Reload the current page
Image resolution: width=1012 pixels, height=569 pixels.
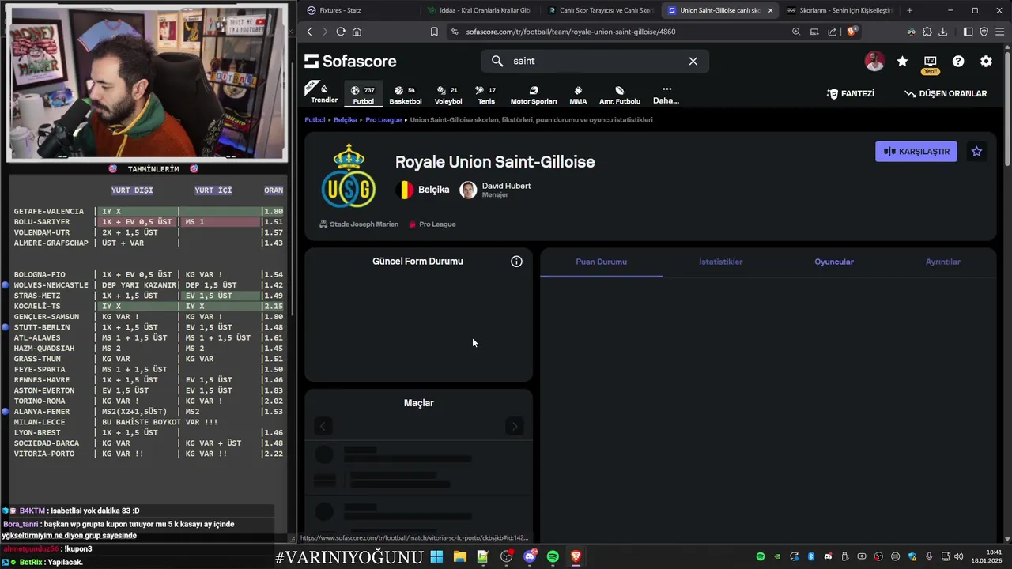341,32
